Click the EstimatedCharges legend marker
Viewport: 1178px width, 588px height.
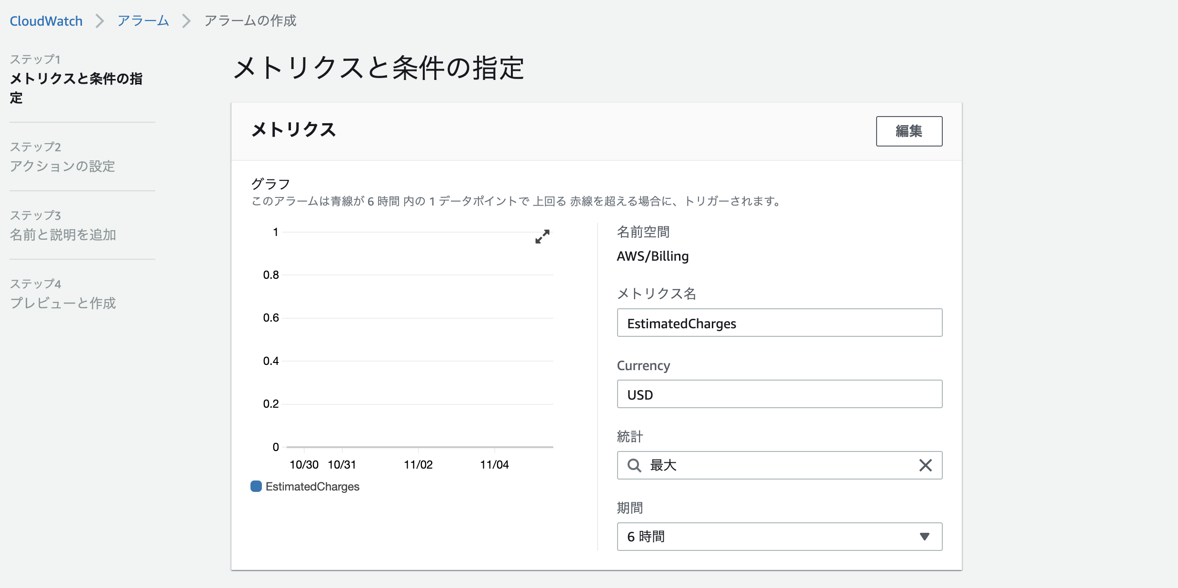click(256, 486)
